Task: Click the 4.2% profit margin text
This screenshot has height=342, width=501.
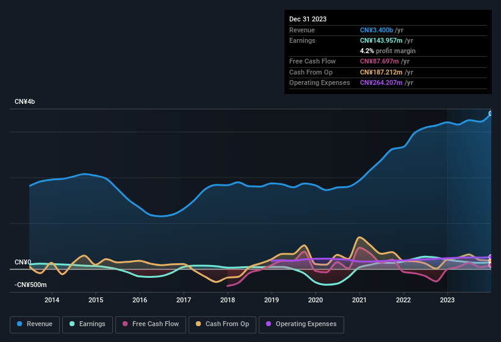Action: tap(387, 51)
